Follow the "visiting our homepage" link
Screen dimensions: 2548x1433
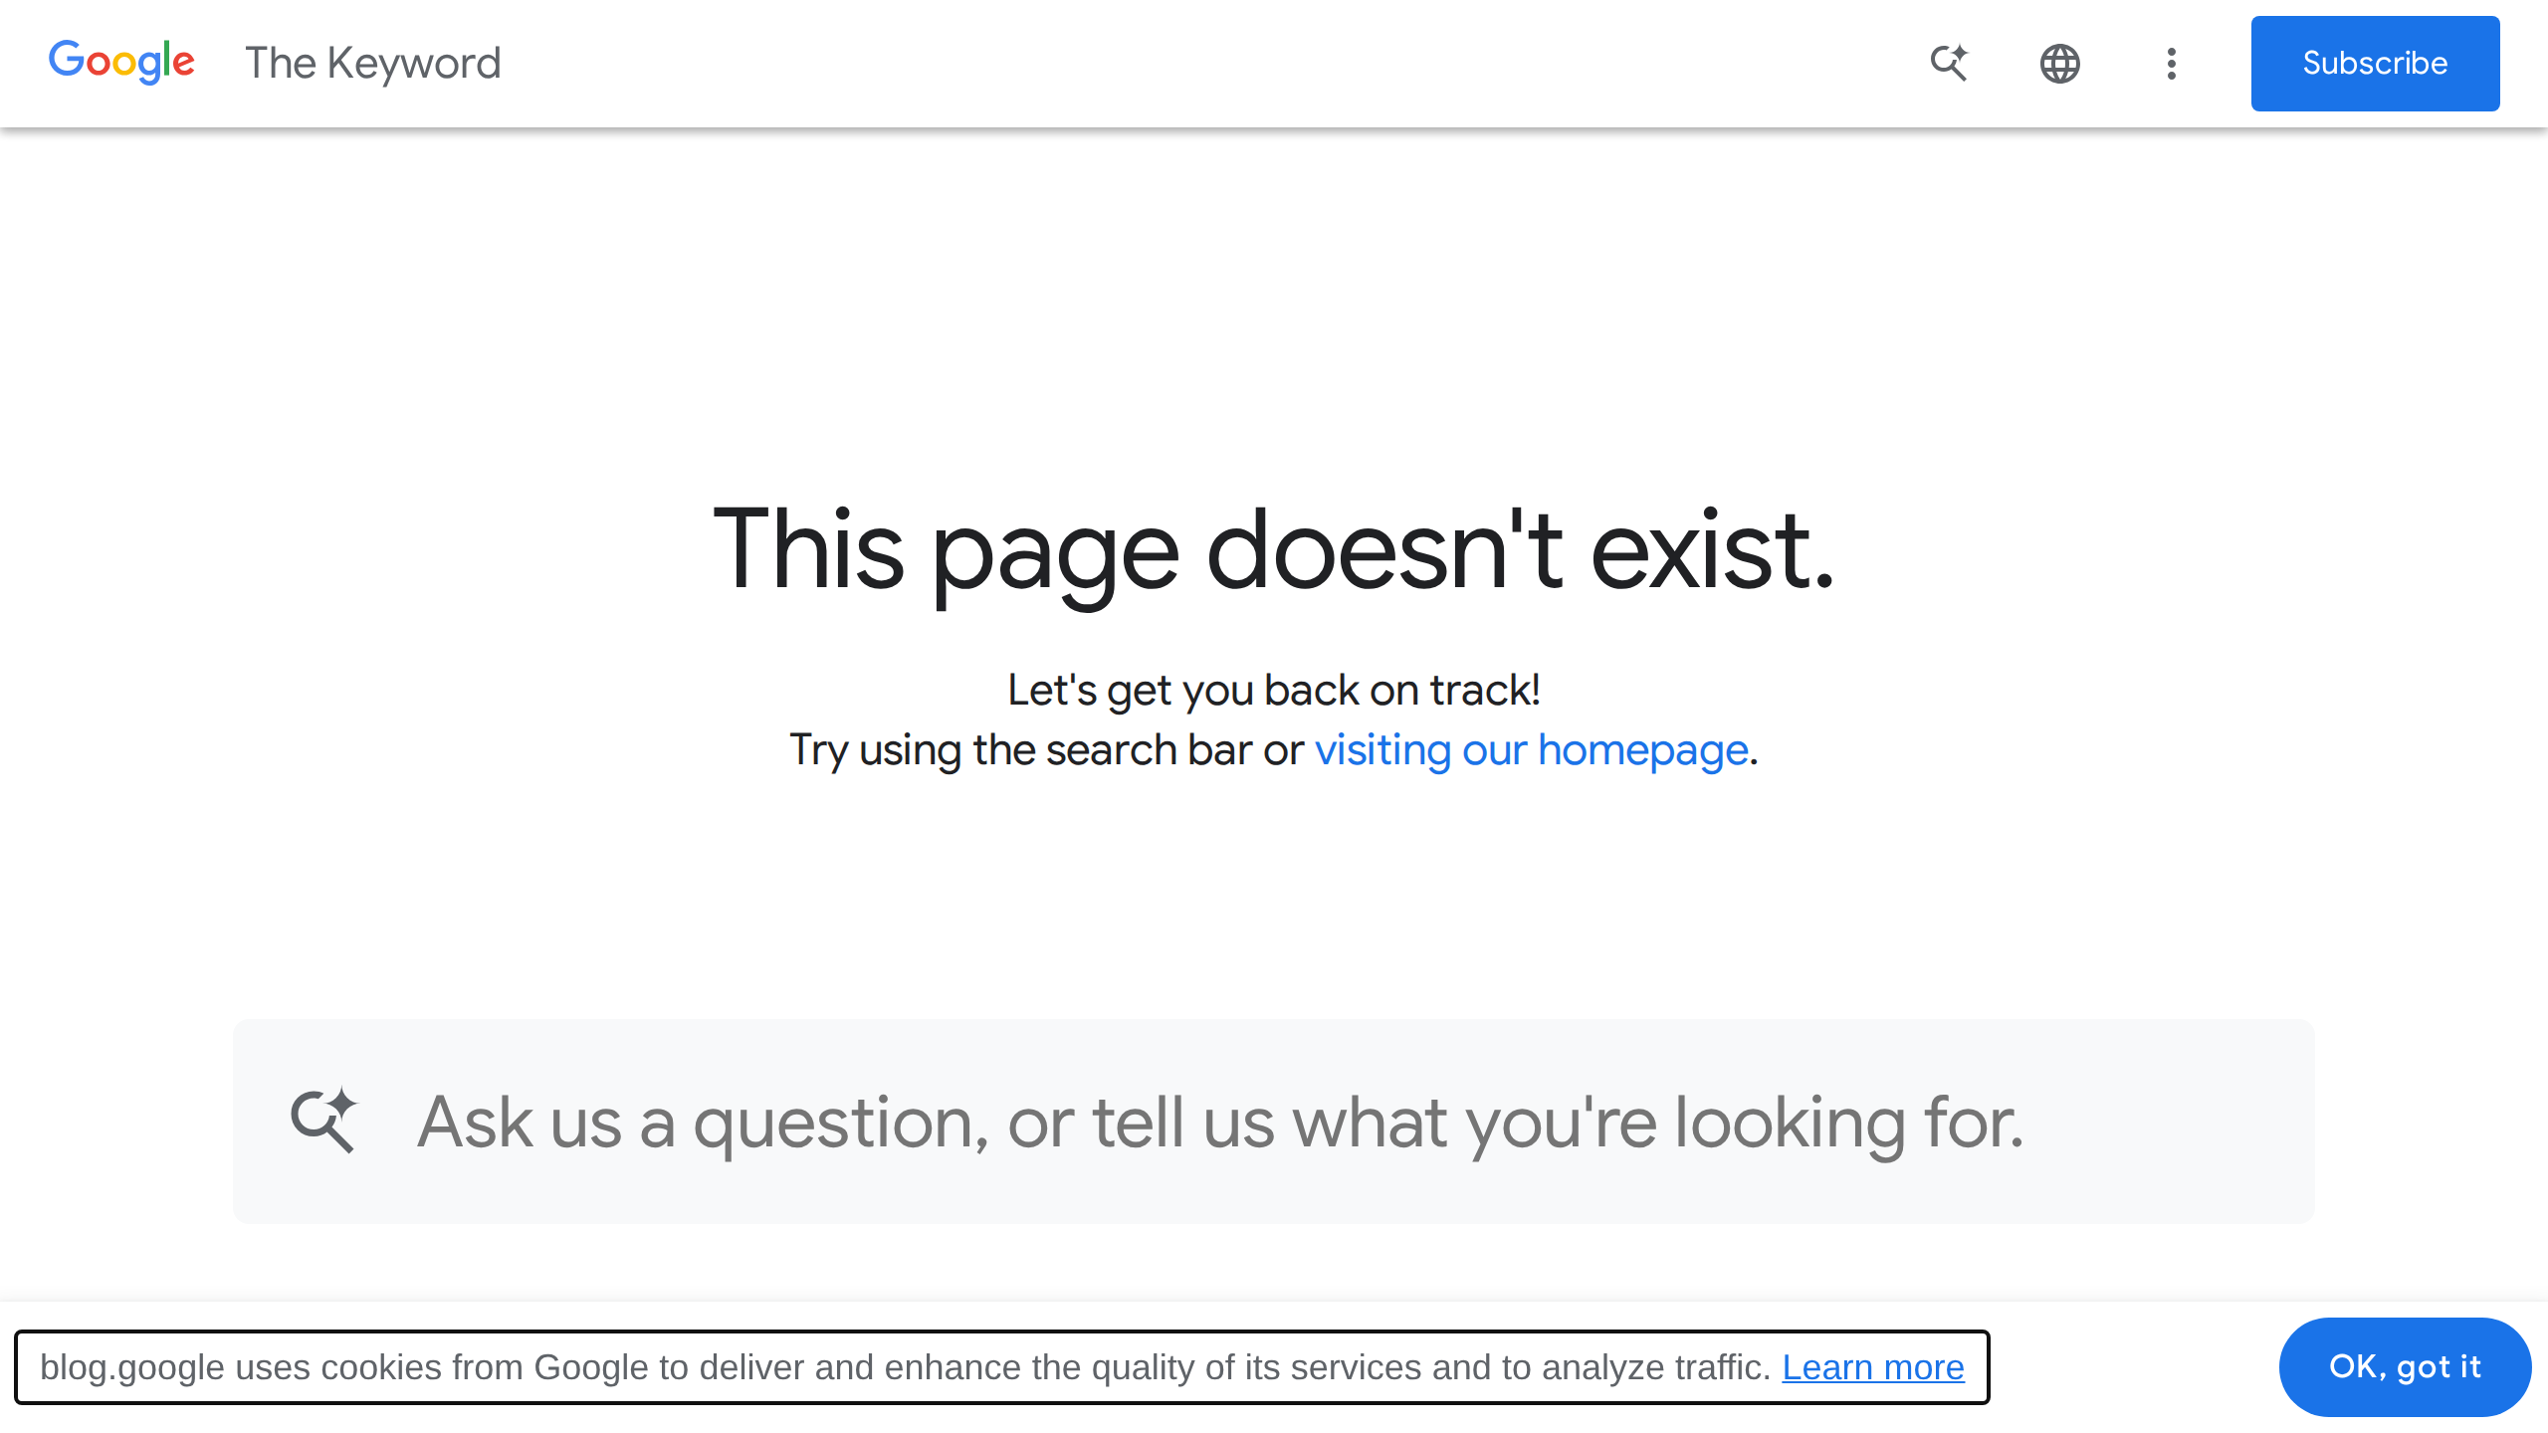point(1531,750)
